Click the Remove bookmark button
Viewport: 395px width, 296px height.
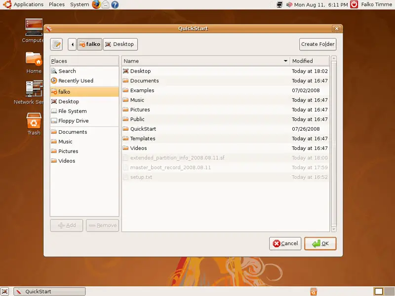(103, 225)
